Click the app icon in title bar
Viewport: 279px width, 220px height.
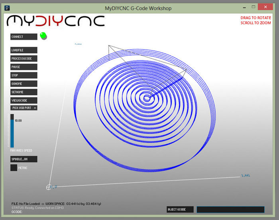(7, 8)
